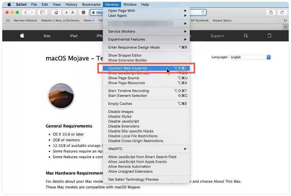Open the View menu
Screen dimensions: 291x196
(57, 4)
